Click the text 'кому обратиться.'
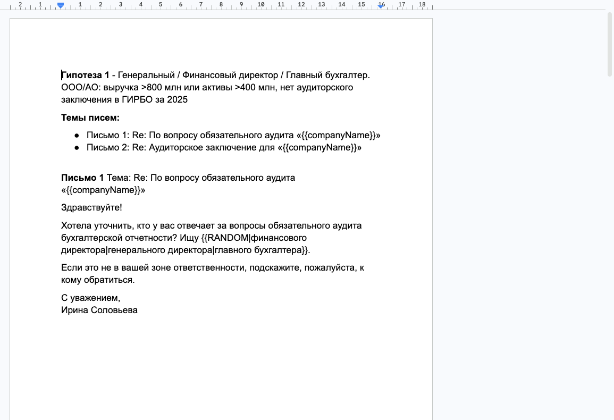The width and height of the screenshot is (614, 420). pos(98,280)
